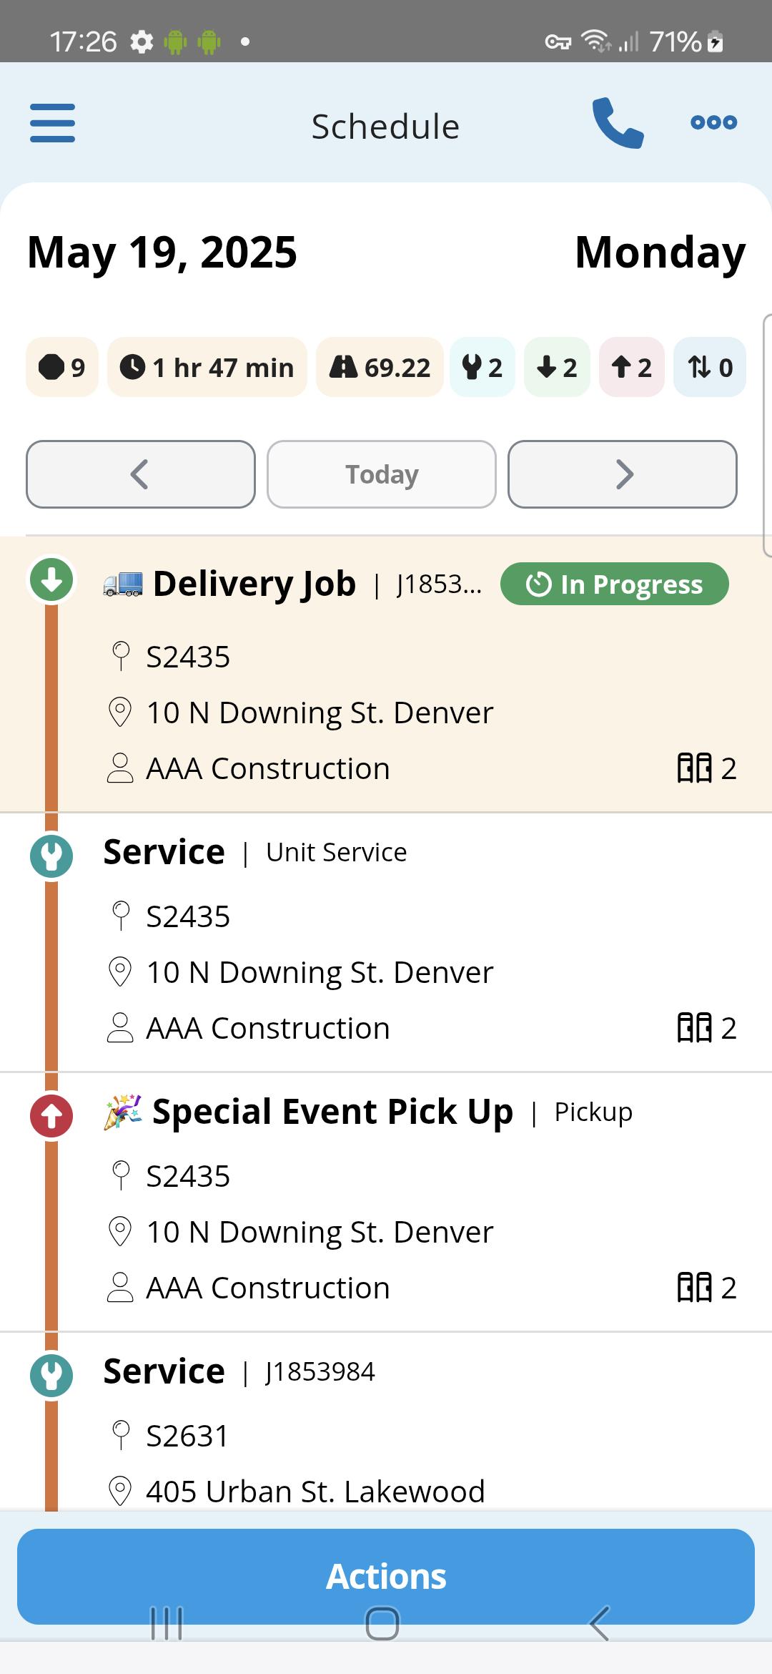
Task: Tap the green delivery arrow count chip
Action: point(557,367)
